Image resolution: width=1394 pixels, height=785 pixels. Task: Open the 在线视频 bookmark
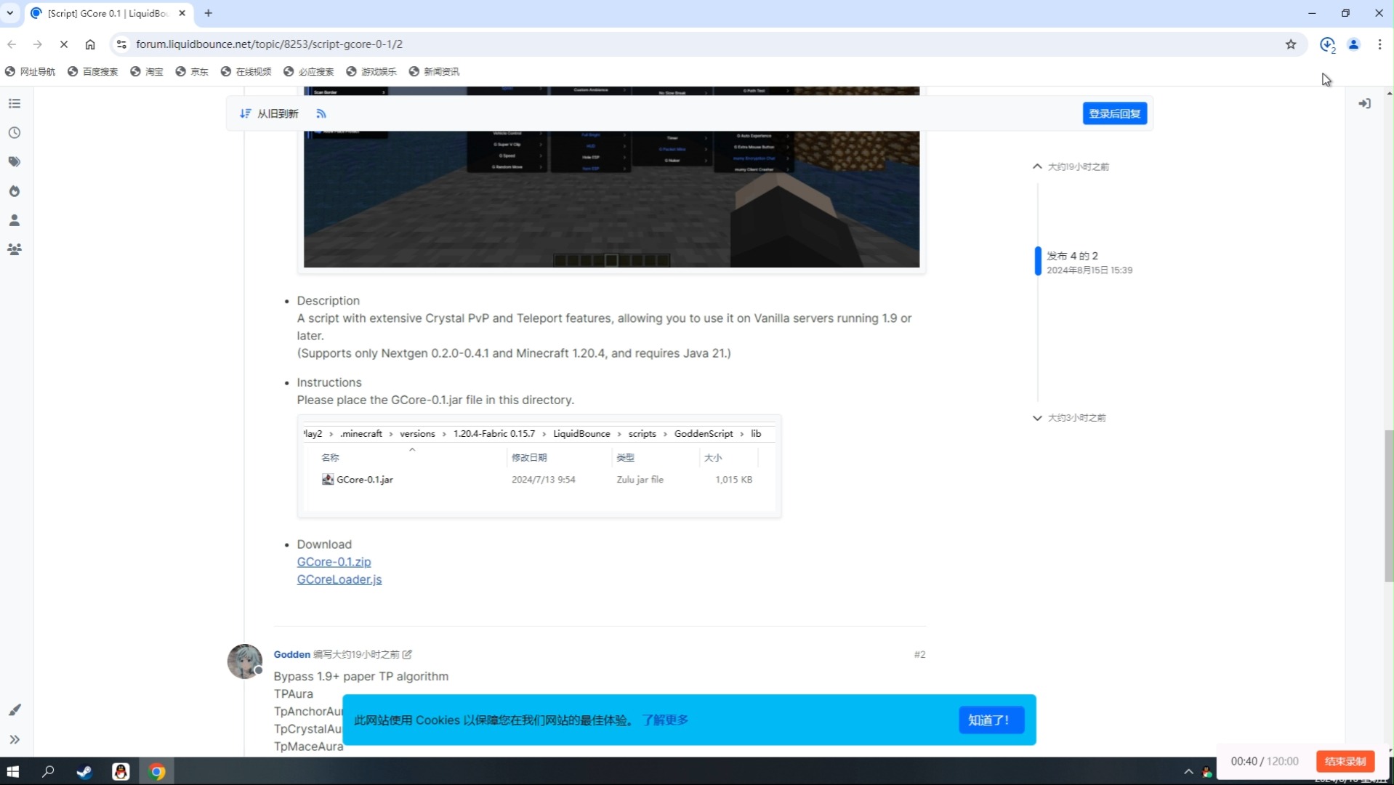point(246,71)
